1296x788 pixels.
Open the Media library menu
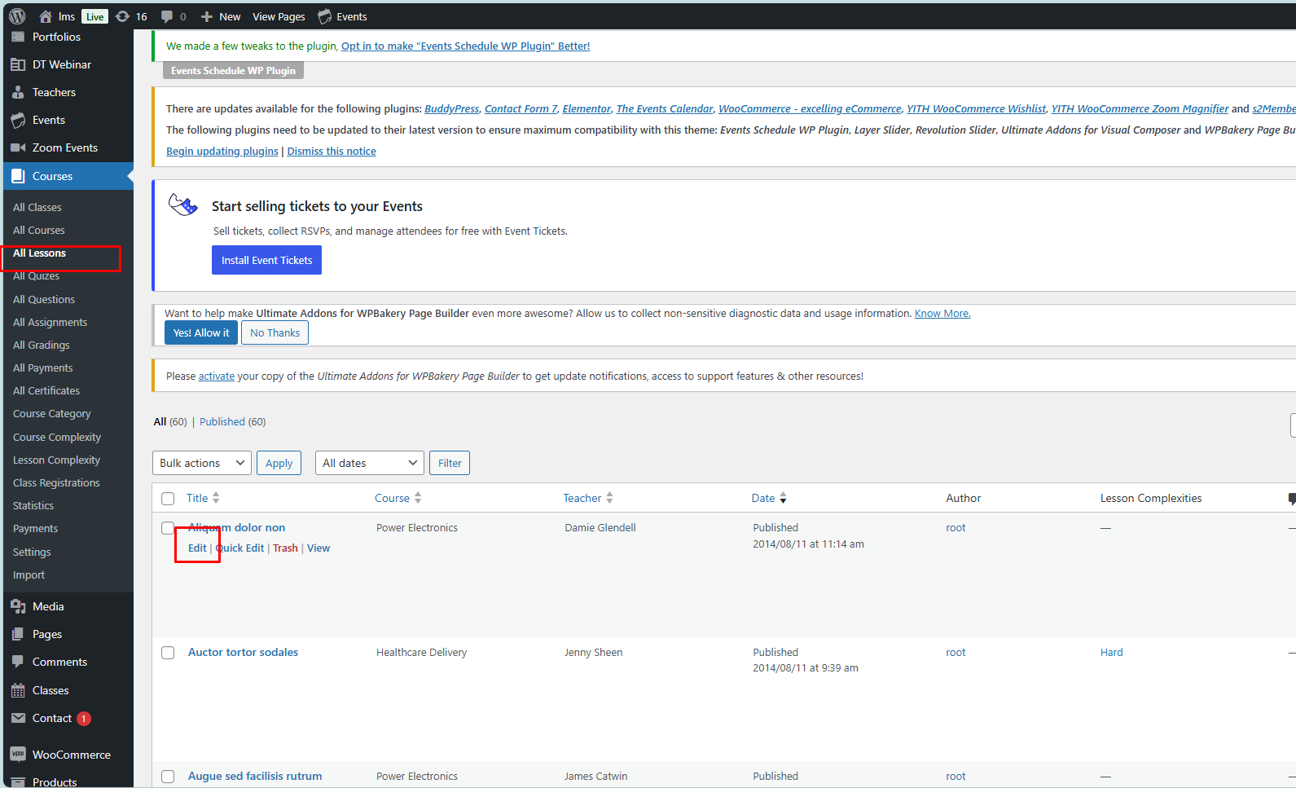(48, 606)
